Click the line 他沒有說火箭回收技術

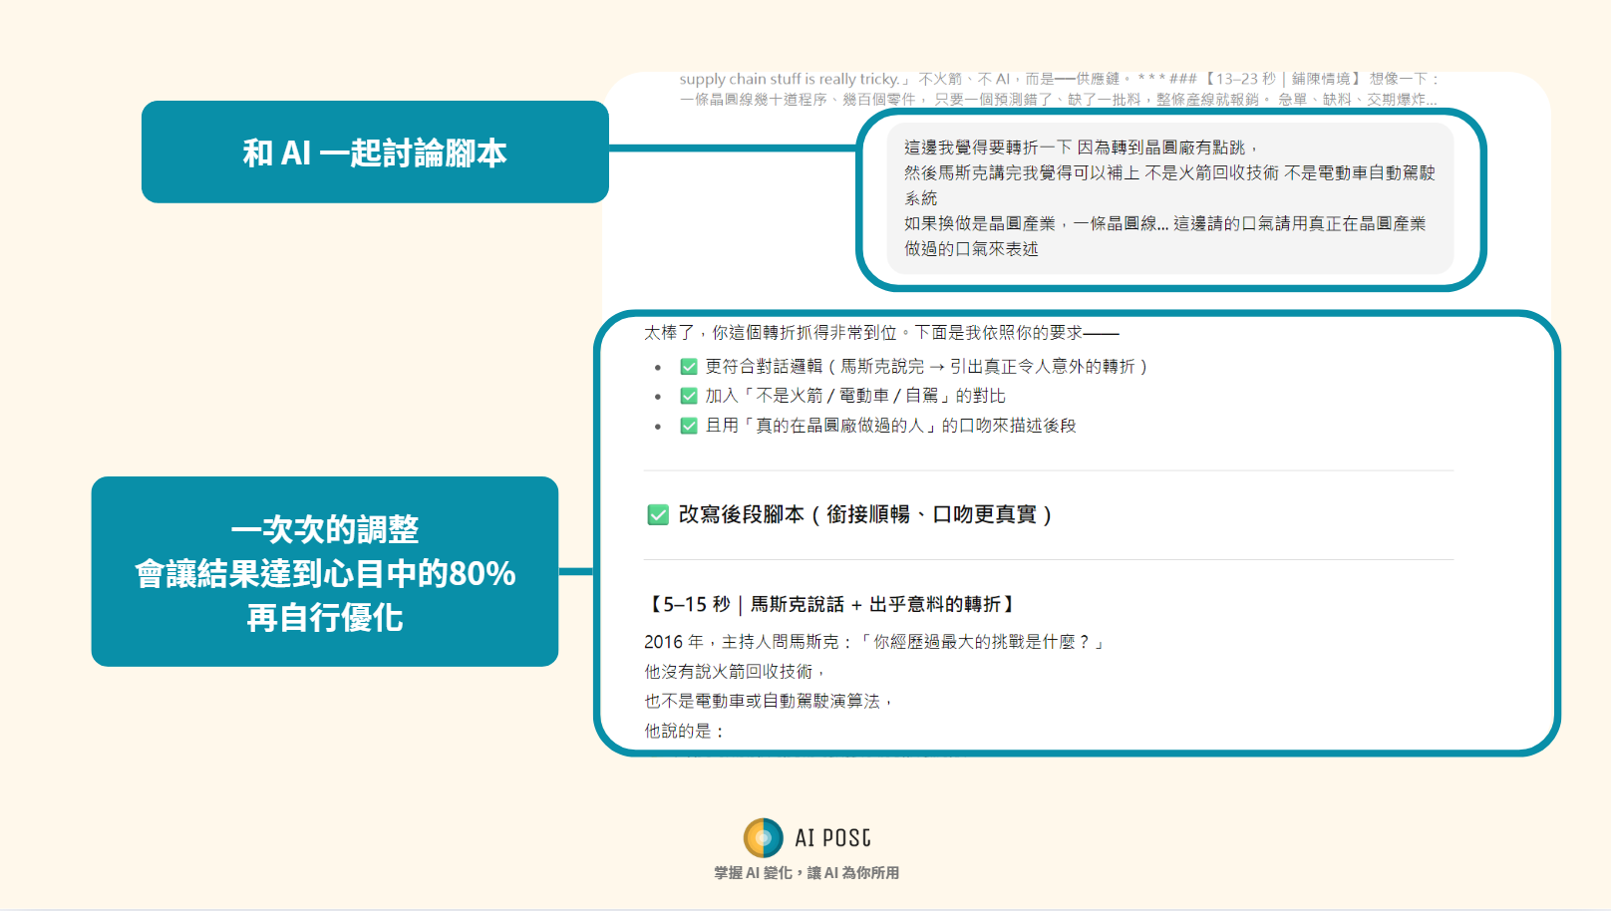point(734,672)
